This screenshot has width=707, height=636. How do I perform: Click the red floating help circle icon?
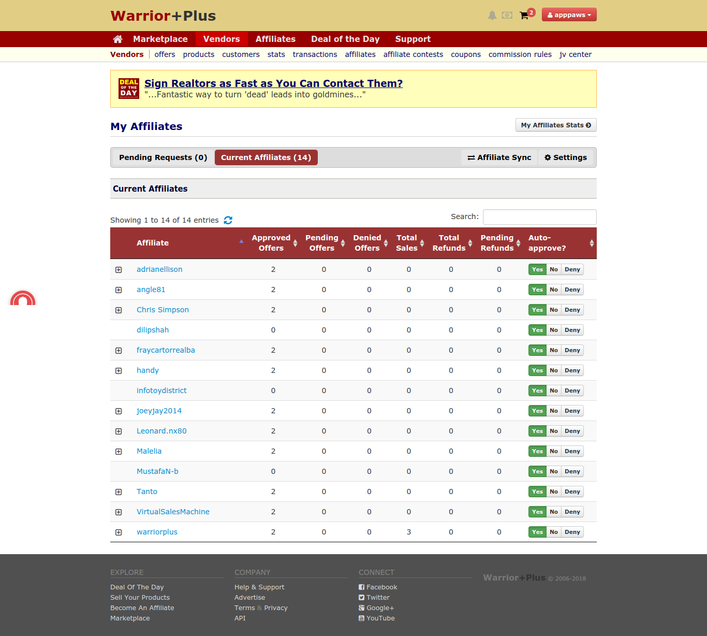tap(23, 298)
